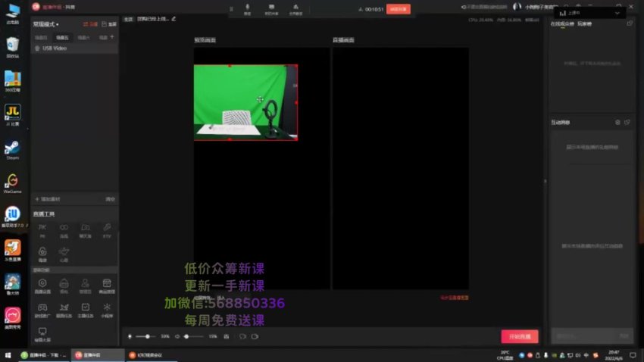Open settings gear in the interaction messages panel
Image resolution: width=644 pixels, height=362 pixels.
coord(617,122)
